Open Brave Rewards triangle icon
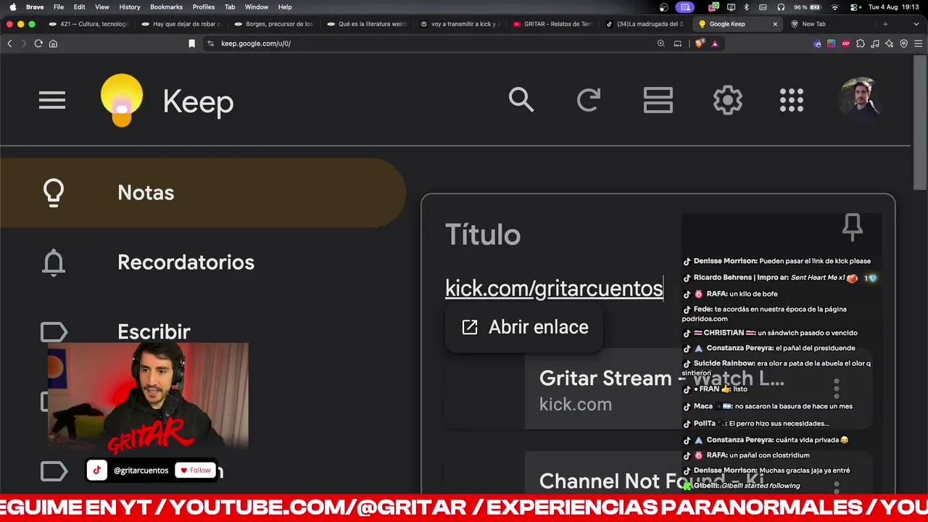928x522 pixels. (715, 43)
